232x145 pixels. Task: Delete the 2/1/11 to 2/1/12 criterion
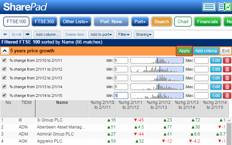coord(227,69)
